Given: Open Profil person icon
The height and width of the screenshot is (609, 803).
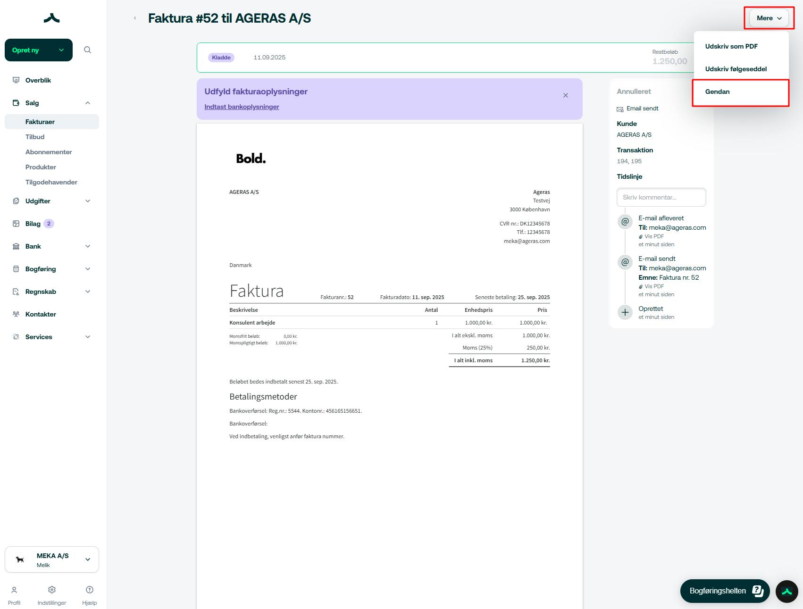Looking at the screenshot, I should point(14,590).
